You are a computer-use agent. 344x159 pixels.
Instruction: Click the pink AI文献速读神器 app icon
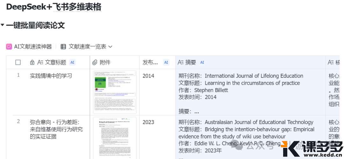coord(9,47)
